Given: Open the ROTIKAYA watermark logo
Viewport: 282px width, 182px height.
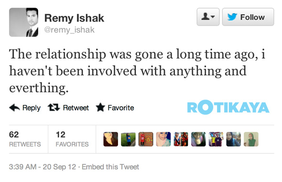Looking at the screenshot, I should coord(228,107).
